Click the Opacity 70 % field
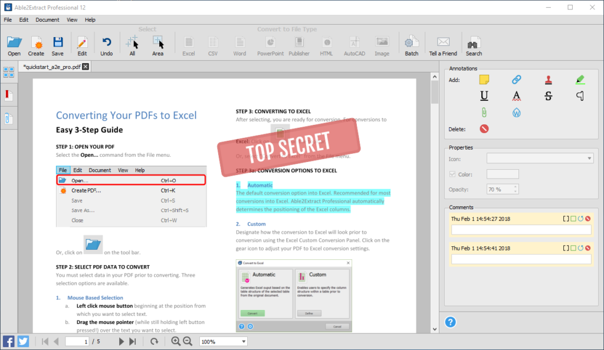 click(503, 189)
